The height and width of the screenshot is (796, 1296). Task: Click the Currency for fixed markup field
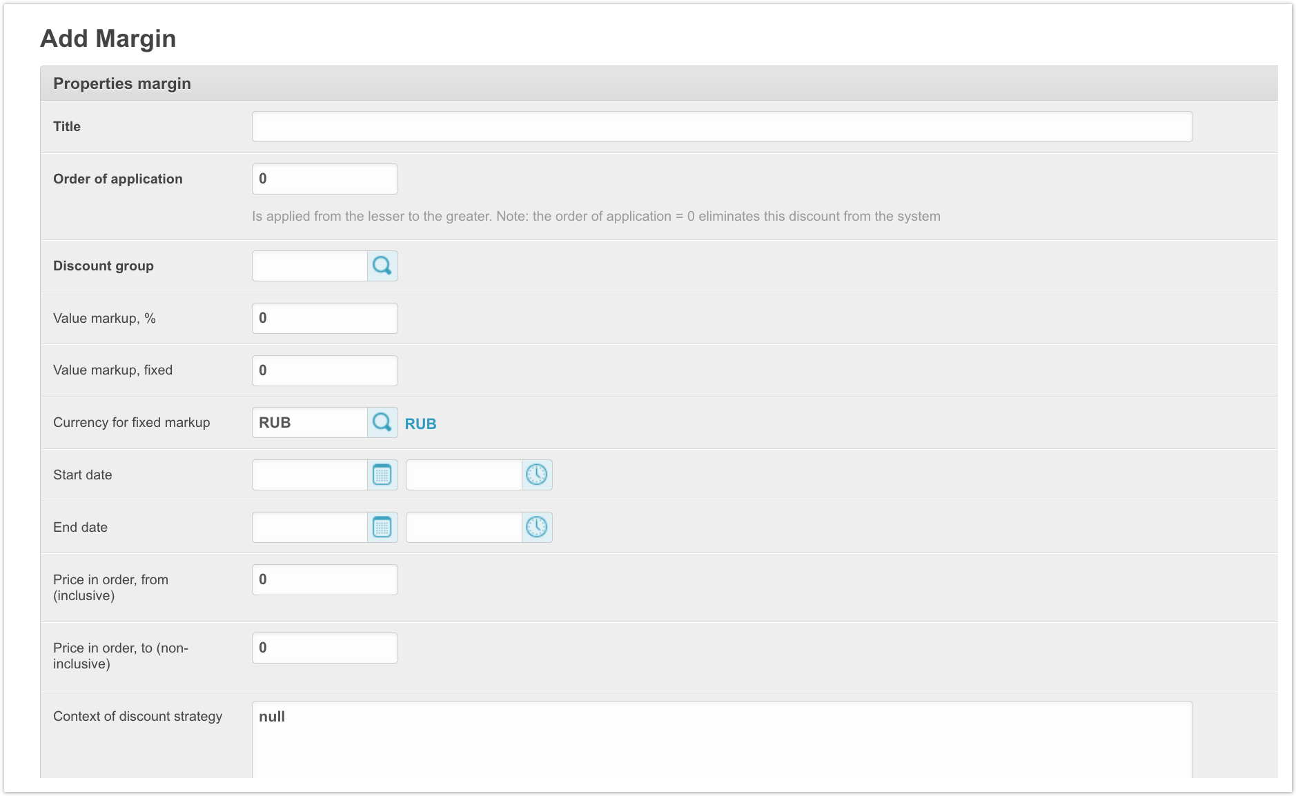[309, 422]
